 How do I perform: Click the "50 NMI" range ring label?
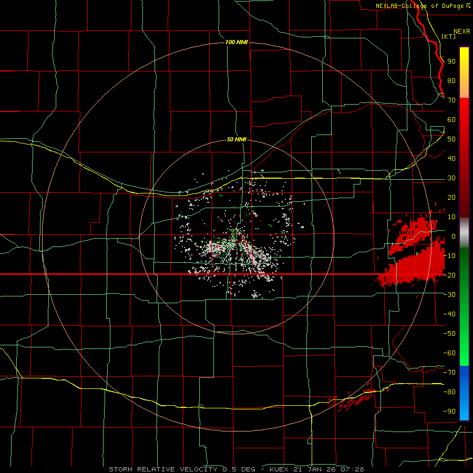[x=236, y=139]
